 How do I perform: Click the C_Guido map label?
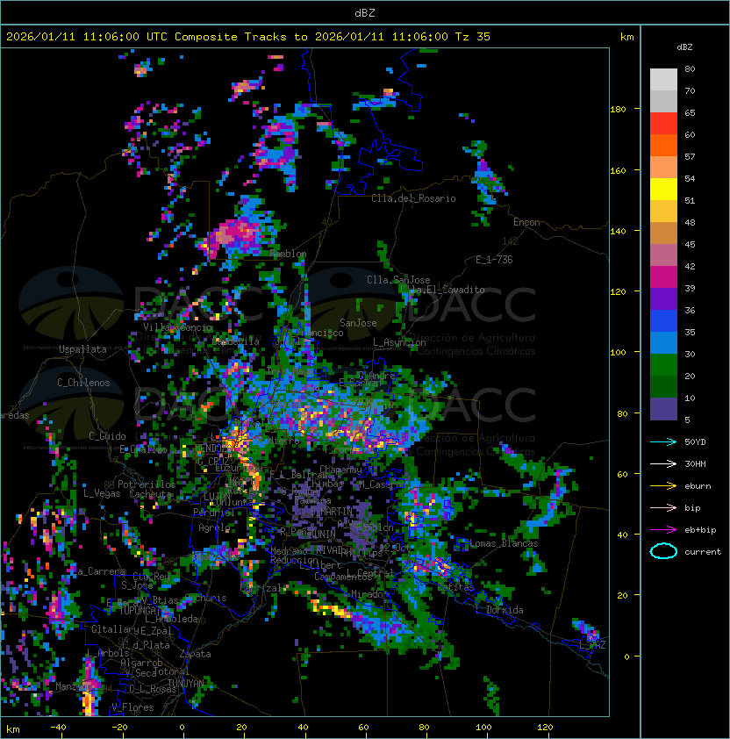pos(107,436)
